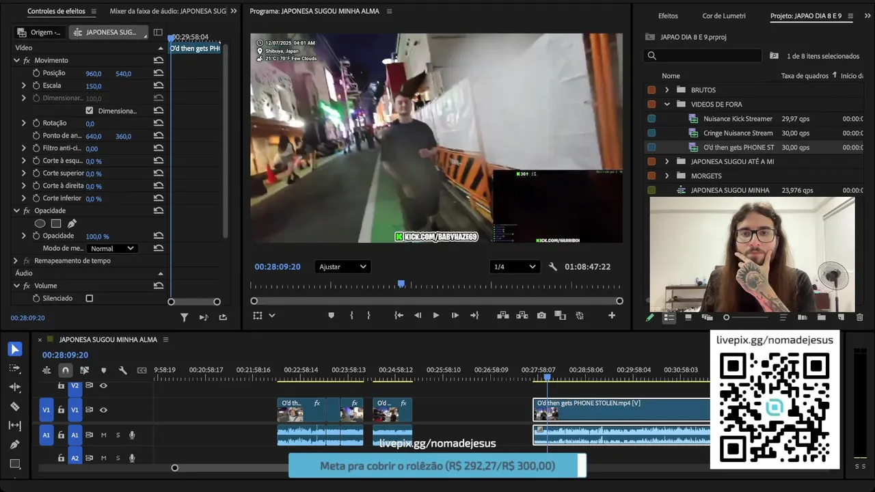Click the project search magnifier icon
875x492 pixels.
click(652, 56)
